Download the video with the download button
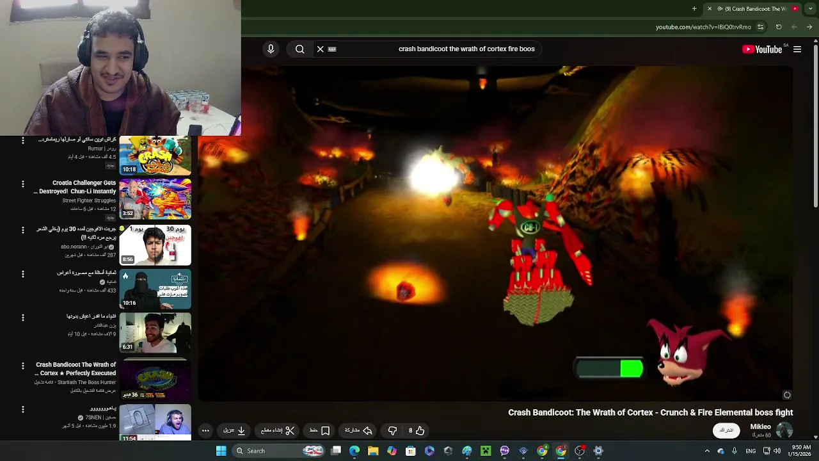819x461 pixels. pyautogui.click(x=235, y=430)
